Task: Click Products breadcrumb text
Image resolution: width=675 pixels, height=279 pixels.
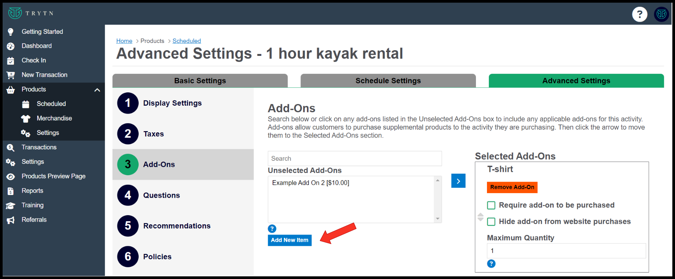Action: (152, 41)
